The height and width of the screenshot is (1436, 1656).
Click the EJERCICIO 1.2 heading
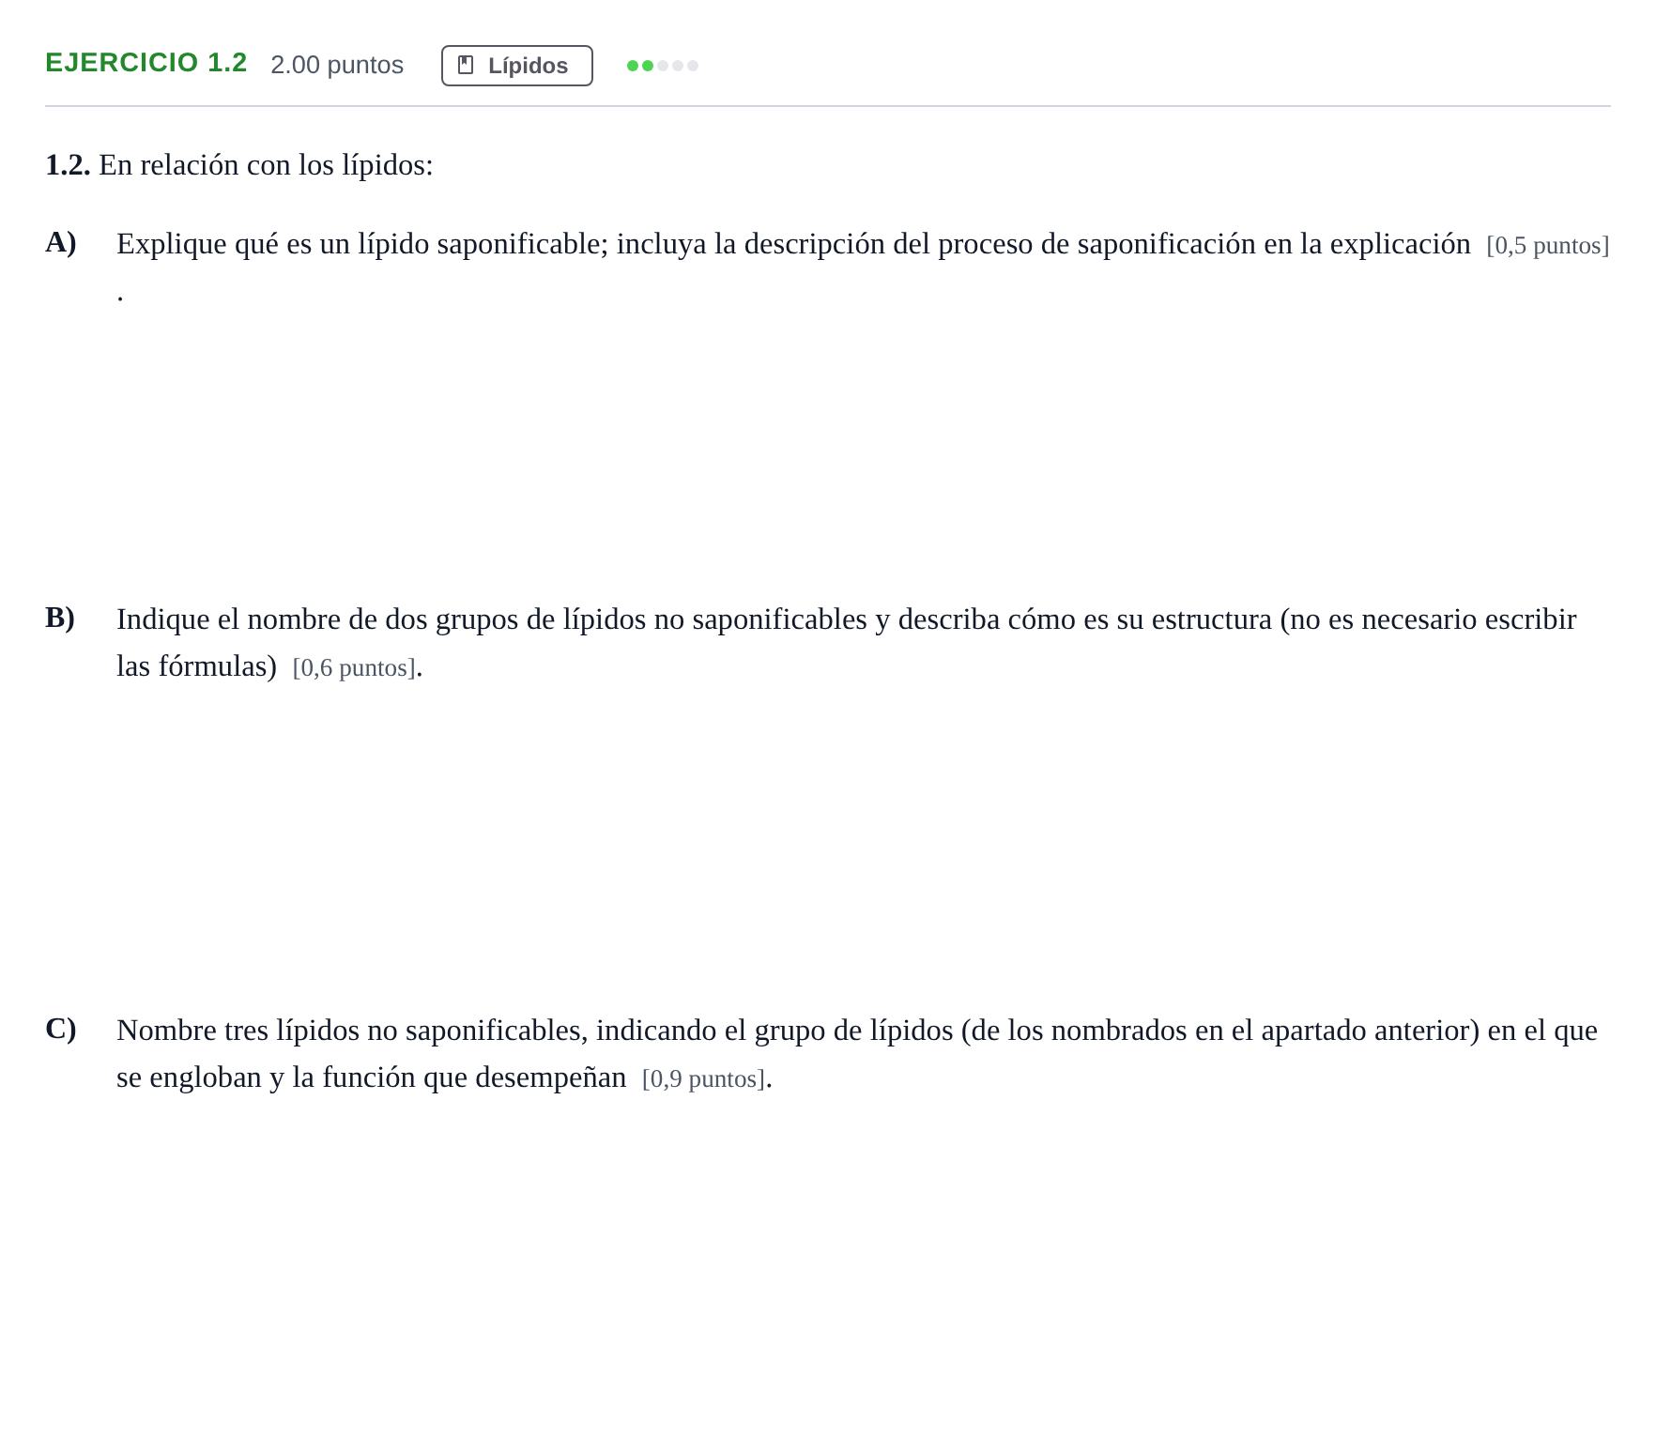(146, 63)
